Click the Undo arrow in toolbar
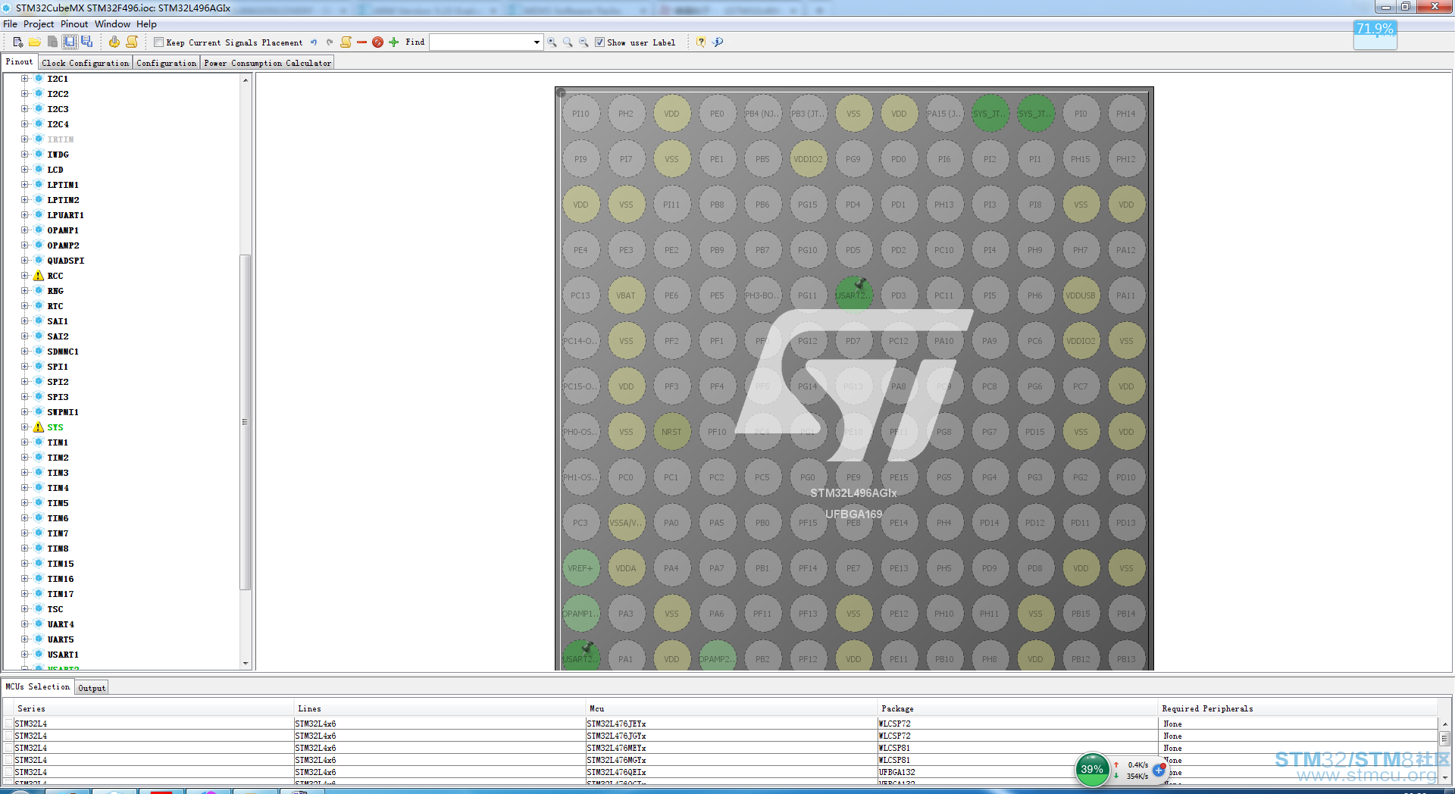This screenshot has height=794, width=1455. pyautogui.click(x=314, y=42)
